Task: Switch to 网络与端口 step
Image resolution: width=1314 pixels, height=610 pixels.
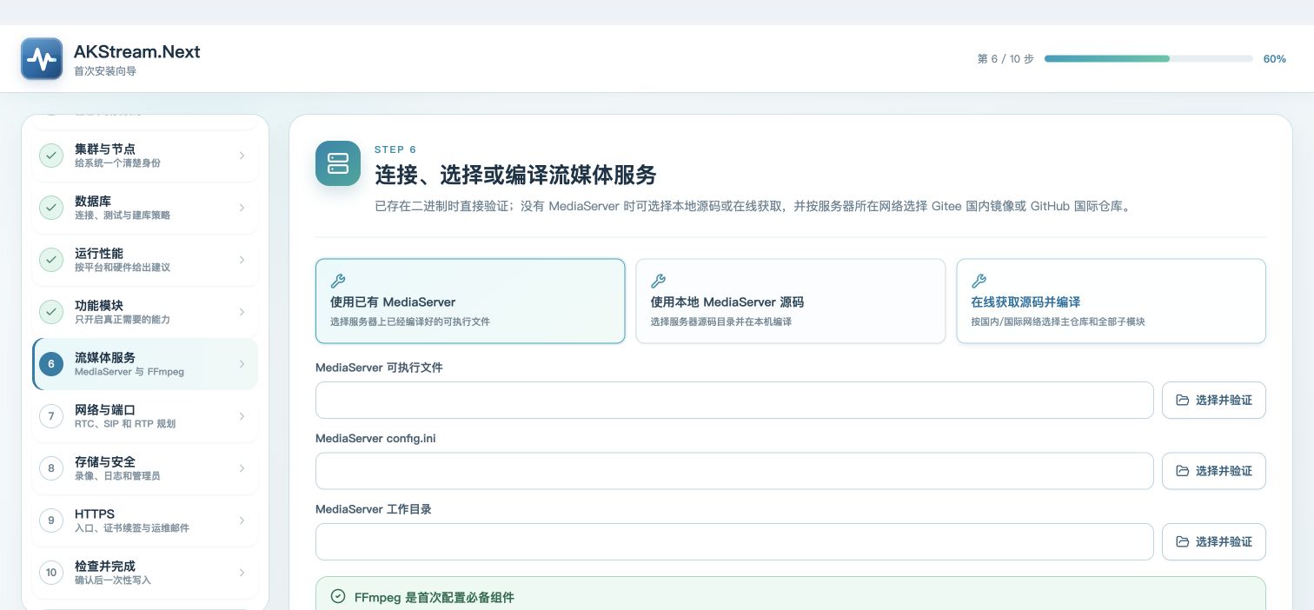Action: (145, 416)
